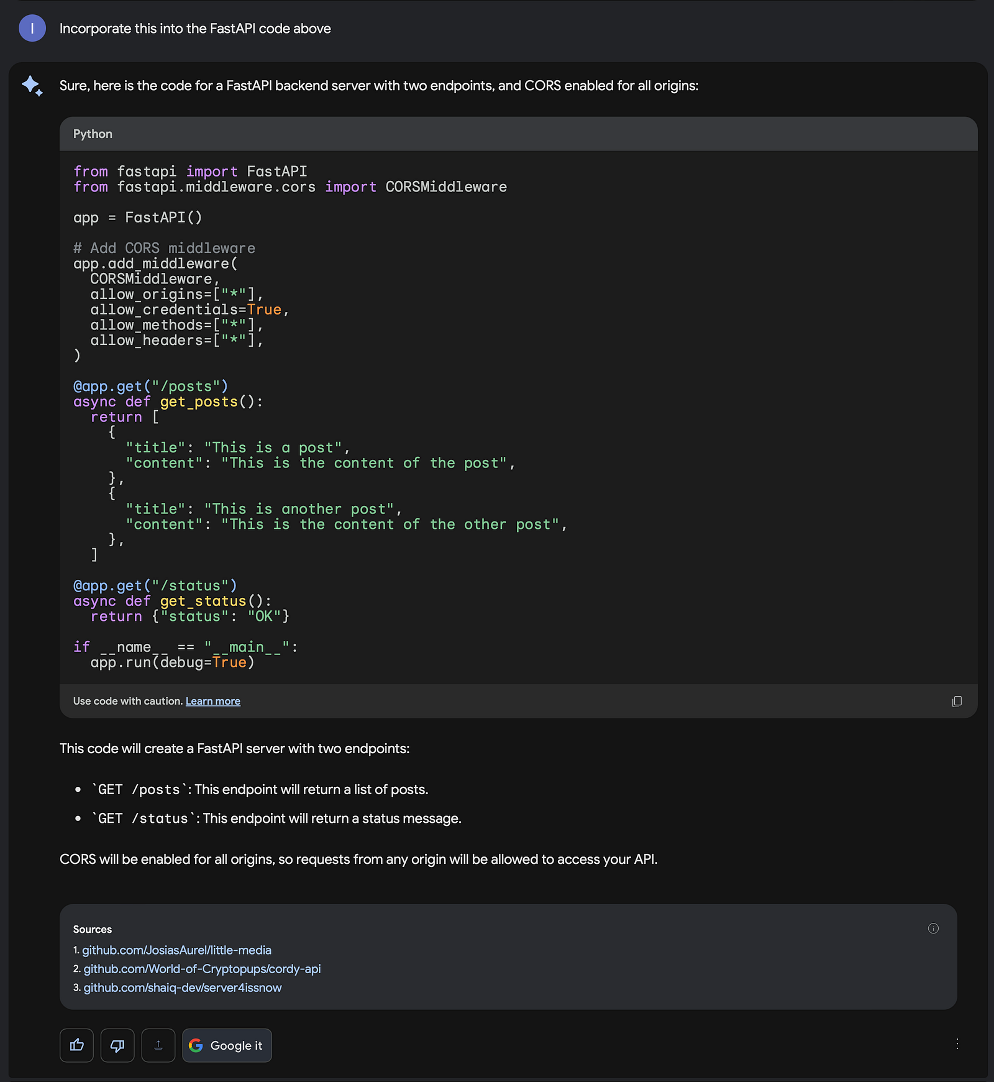Give the response a thumbs down
Image resolution: width=994 pixels, height=1082 pixels.
click(117, 1045)
